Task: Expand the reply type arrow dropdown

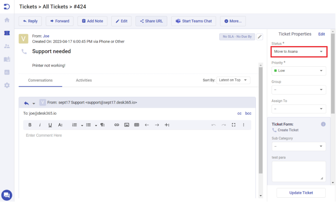Action: tap(34, 103)
